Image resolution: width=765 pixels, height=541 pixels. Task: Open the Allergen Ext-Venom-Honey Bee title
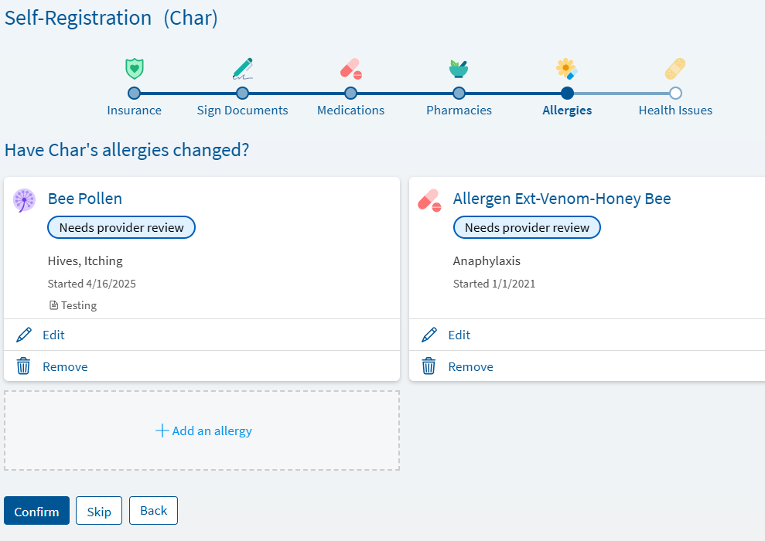coord(562,199)
